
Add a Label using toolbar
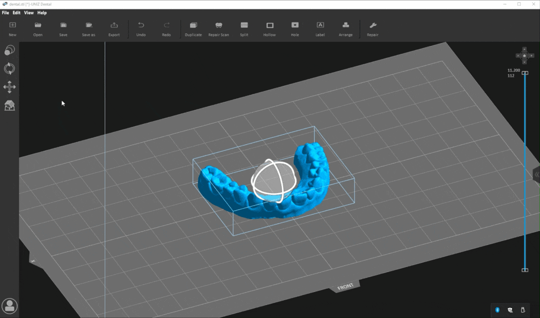point(320,28)
